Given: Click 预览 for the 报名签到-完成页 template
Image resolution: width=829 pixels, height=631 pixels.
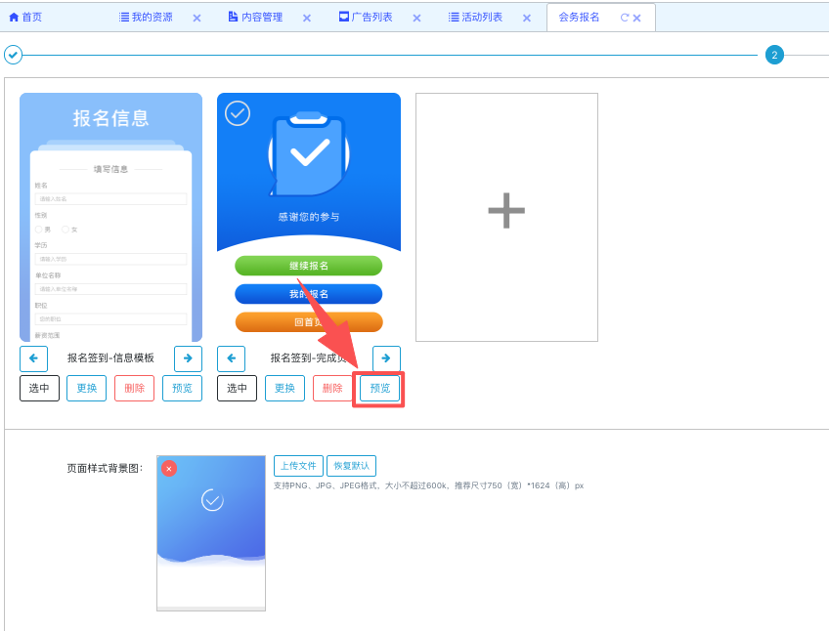Looking at the screenshot, I should pyautogui.click(x=380, y=388).
